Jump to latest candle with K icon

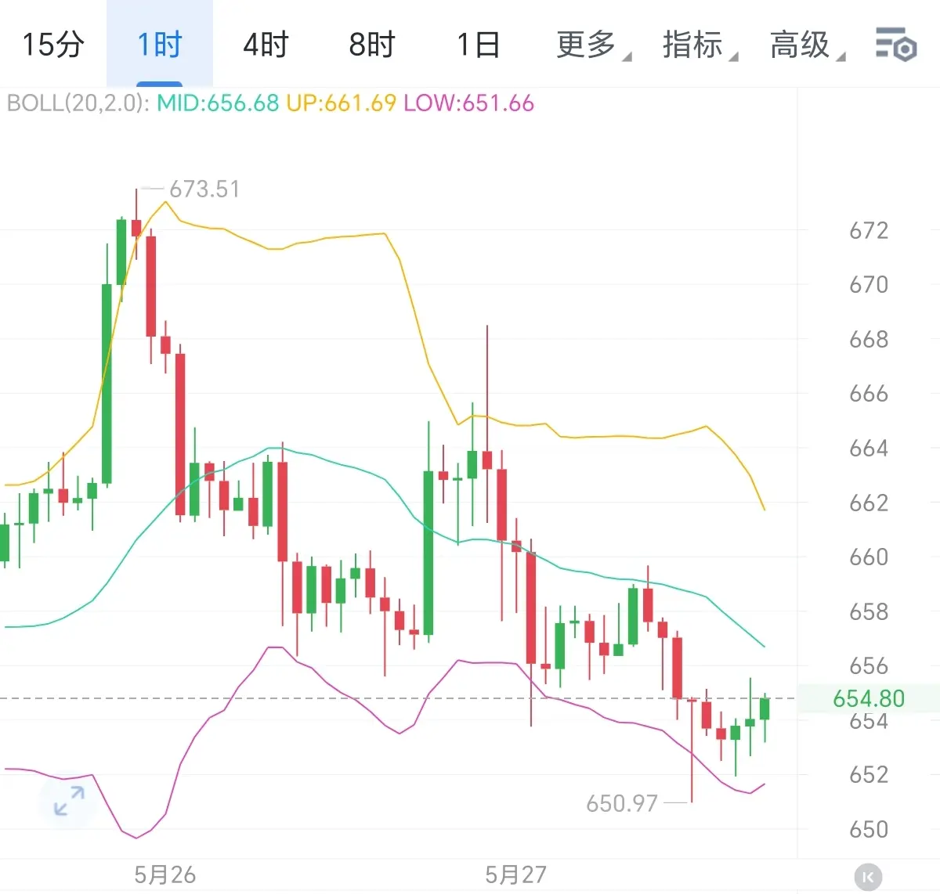(x=867, y=877)
